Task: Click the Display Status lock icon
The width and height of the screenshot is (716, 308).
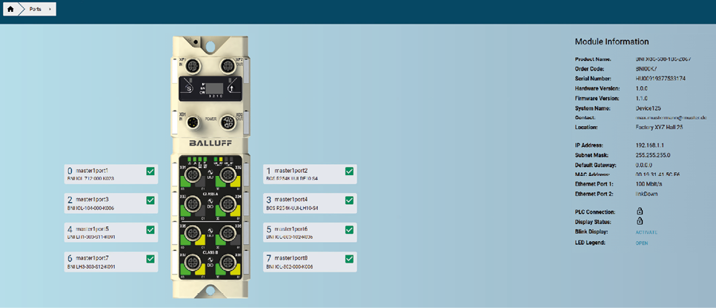Action: 639,221
